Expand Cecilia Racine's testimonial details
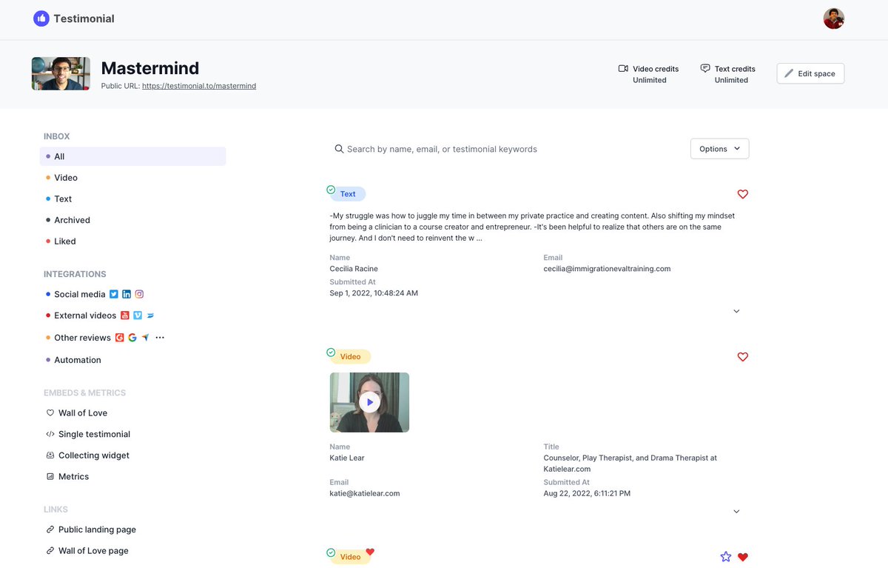The image size is (888, 568). click(x=736, y=311)
